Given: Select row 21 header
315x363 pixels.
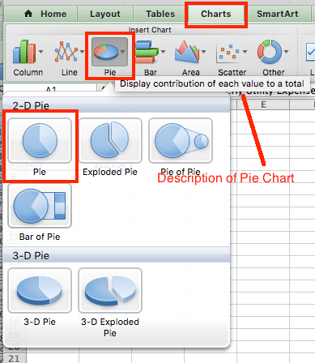Looking at the screenshot, I should [14, 358].
